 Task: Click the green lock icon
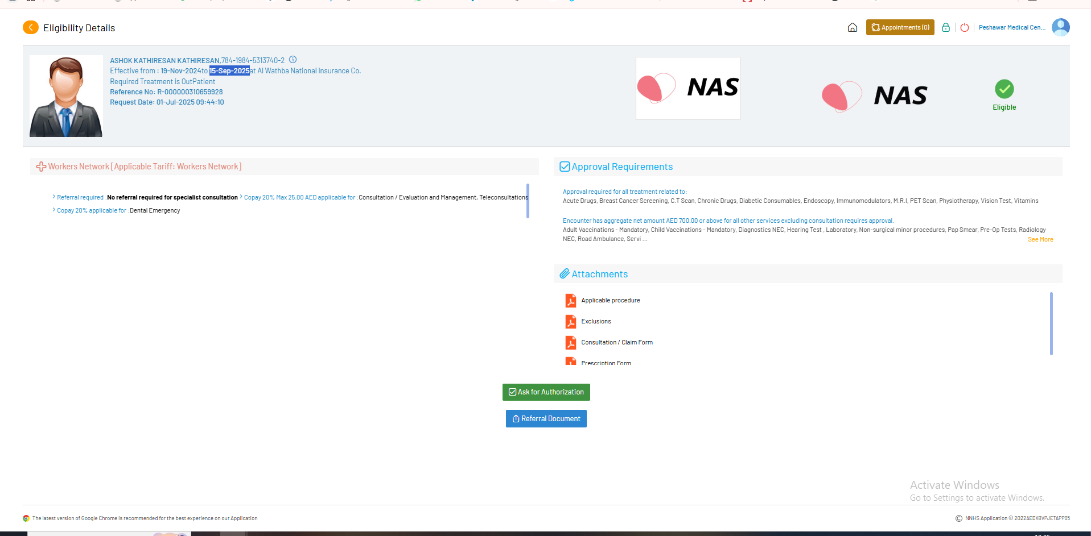[945, 27]
